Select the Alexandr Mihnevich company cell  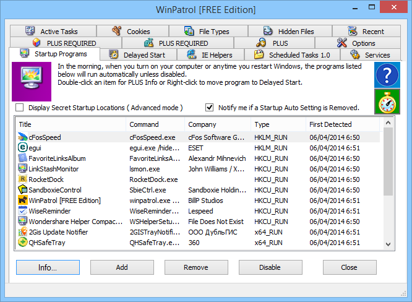click(x=217, y=158)
